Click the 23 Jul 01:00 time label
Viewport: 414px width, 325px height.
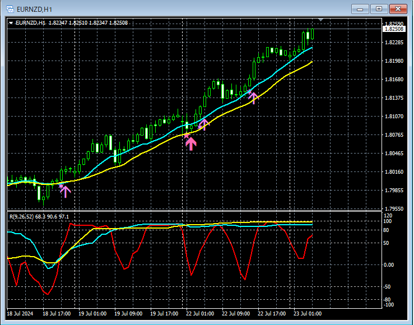[x=308, y=314]
